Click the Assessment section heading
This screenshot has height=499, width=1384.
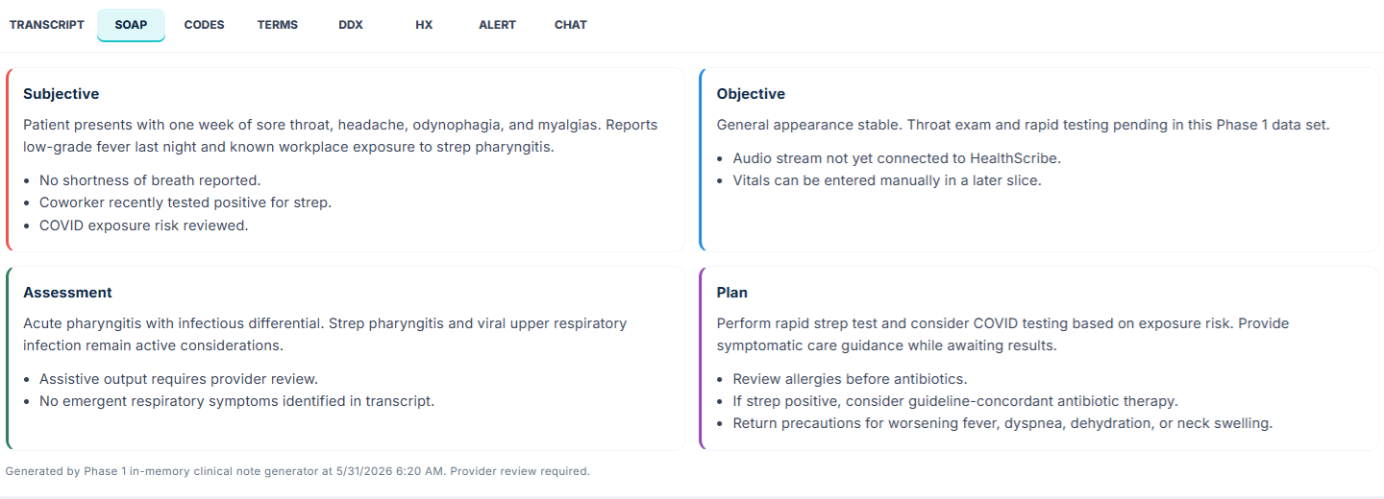(67, 293)
